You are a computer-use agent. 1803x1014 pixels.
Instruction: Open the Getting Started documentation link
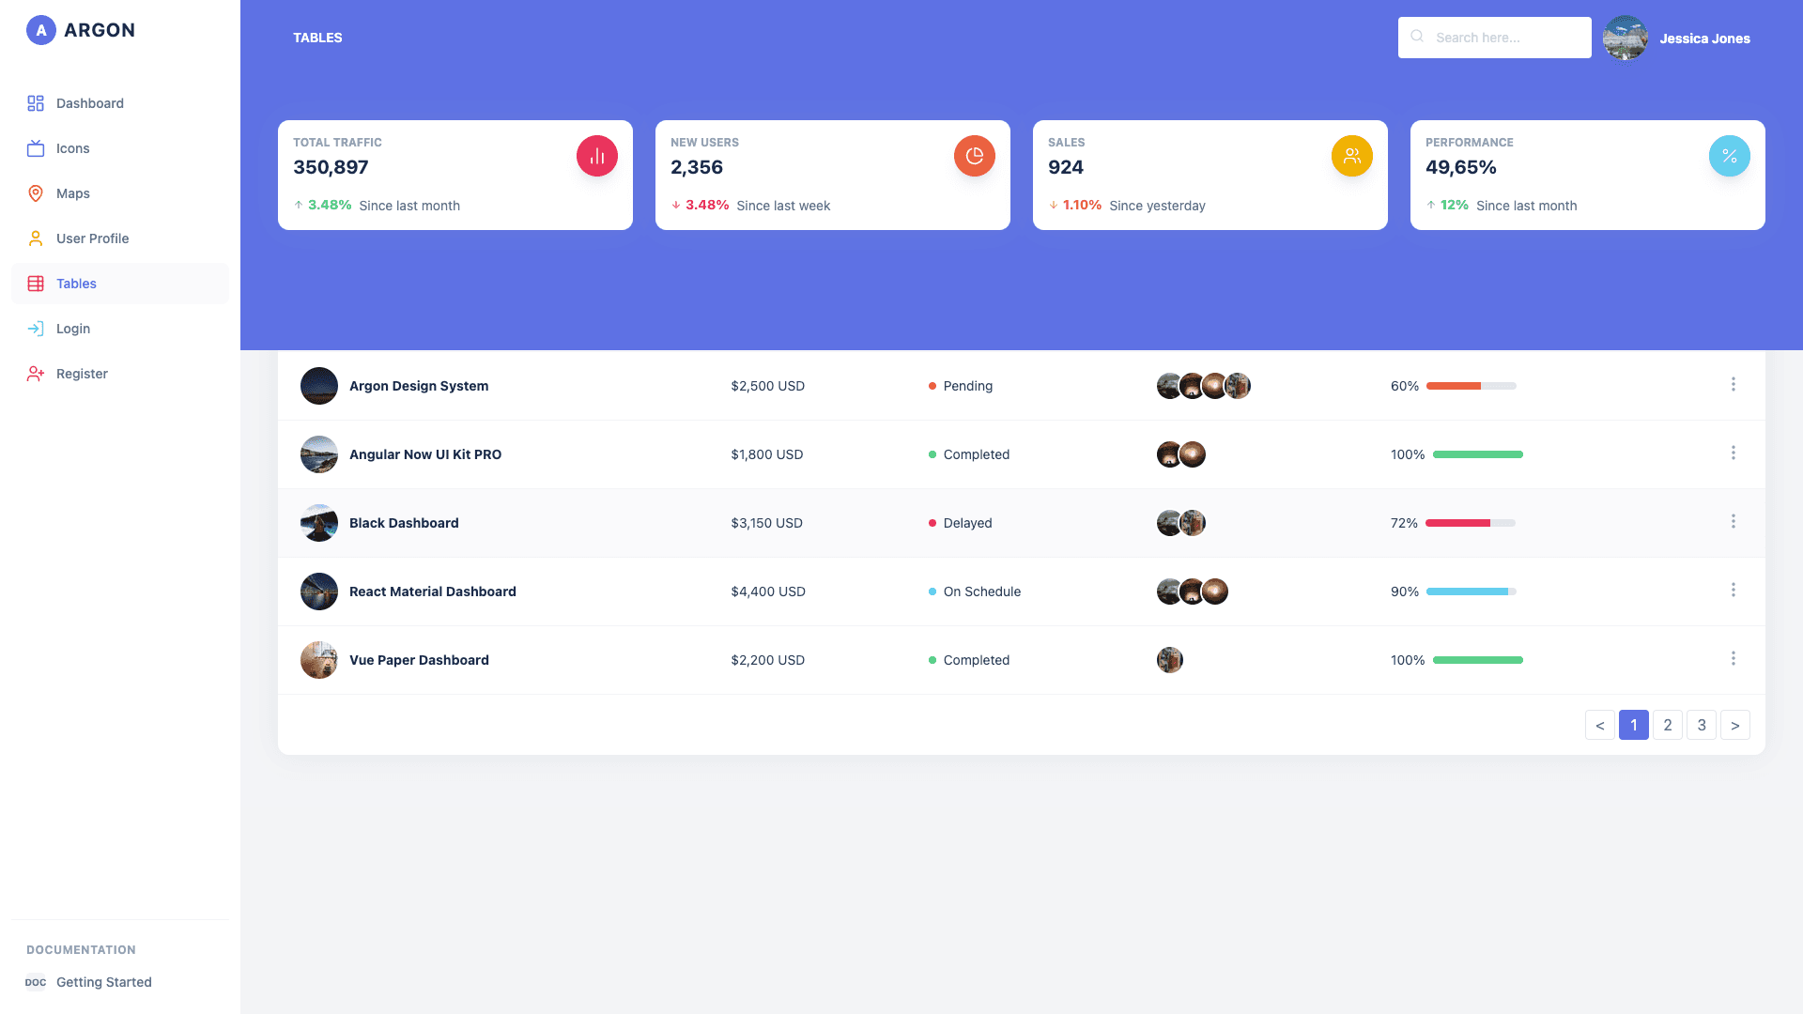pos(104,982)
